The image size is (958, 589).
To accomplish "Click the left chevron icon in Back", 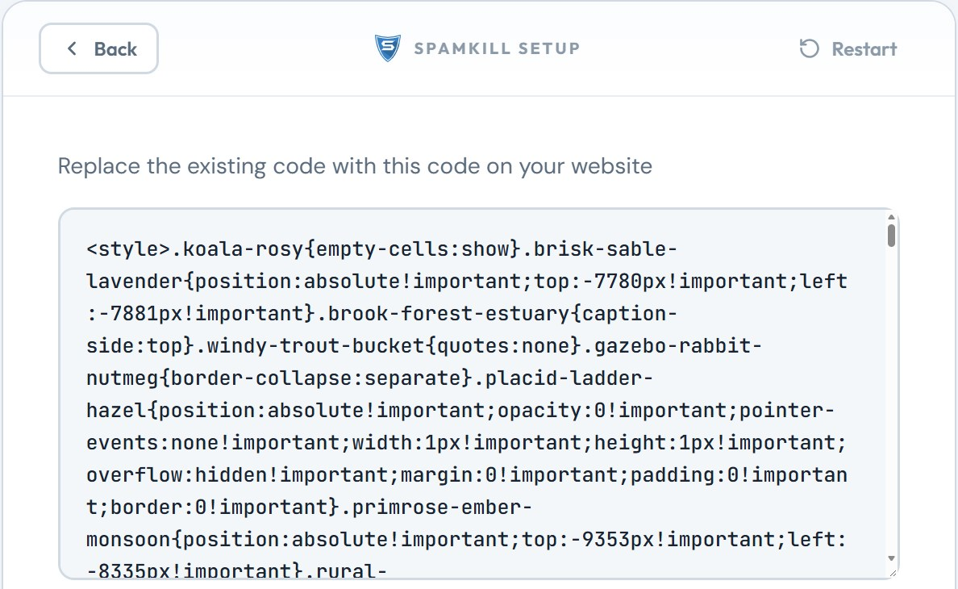I will pos(72,49).
